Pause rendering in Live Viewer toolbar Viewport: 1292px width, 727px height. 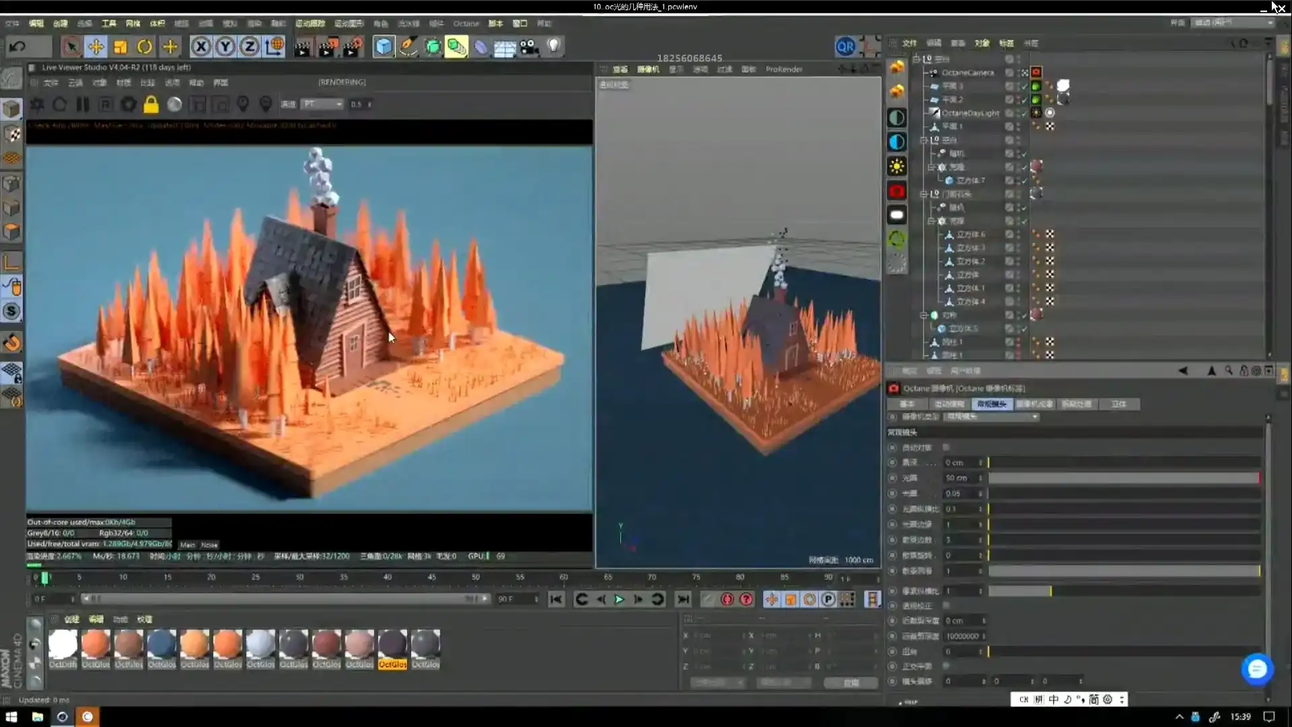(83, 104)
